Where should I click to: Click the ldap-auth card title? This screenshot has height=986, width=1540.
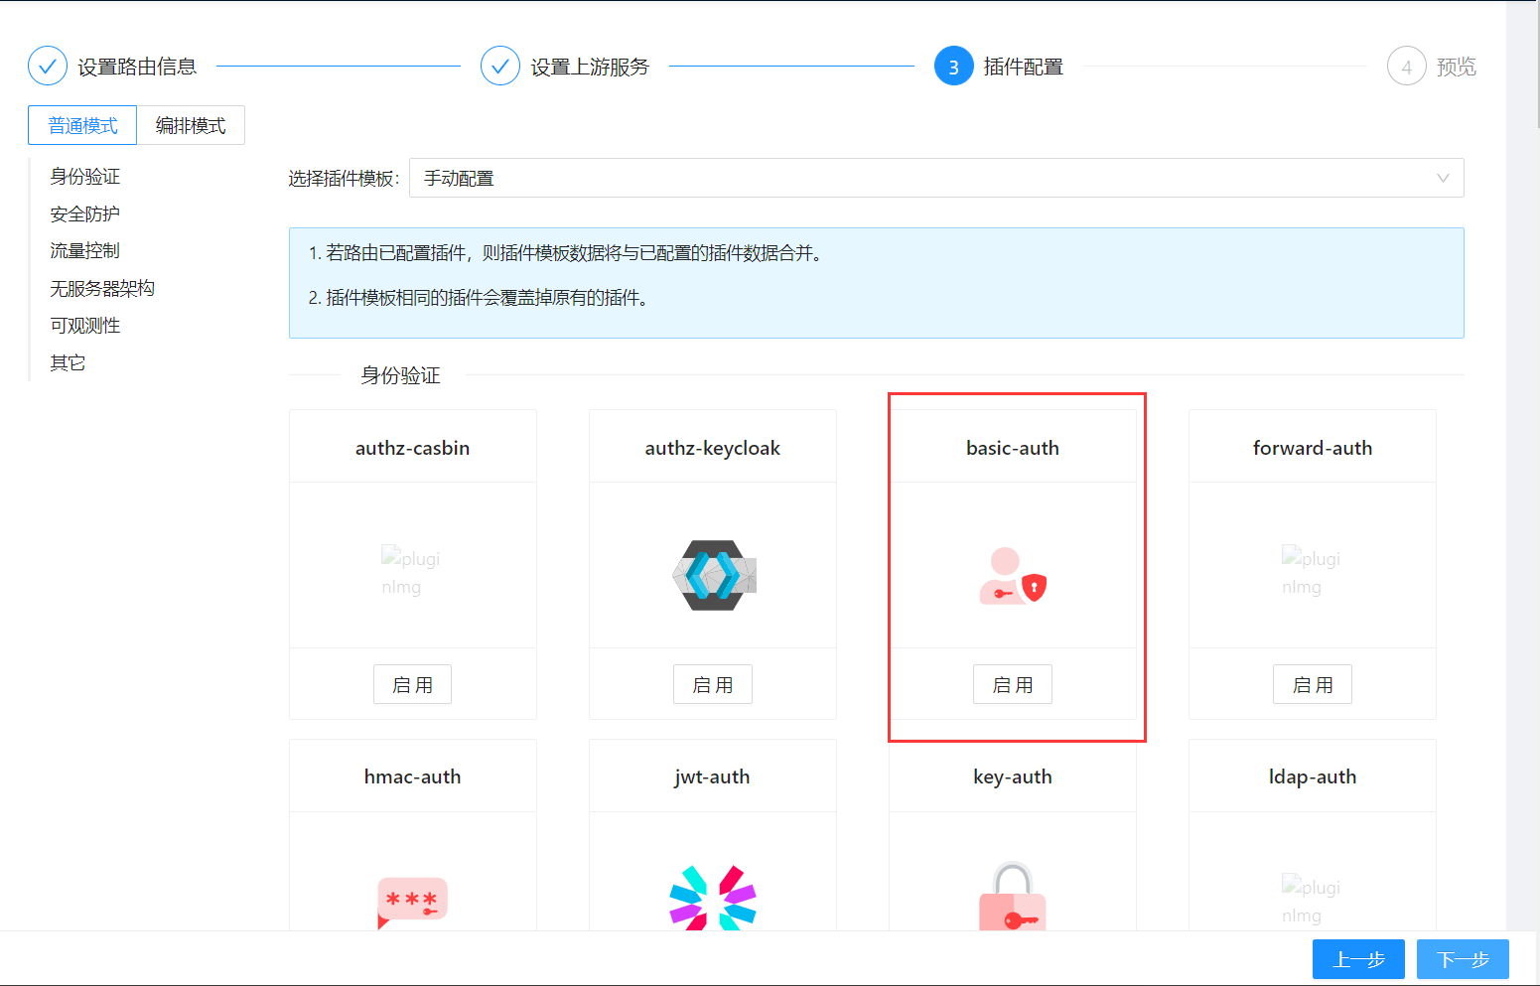pyautogui.click(x=1313, y=776)
